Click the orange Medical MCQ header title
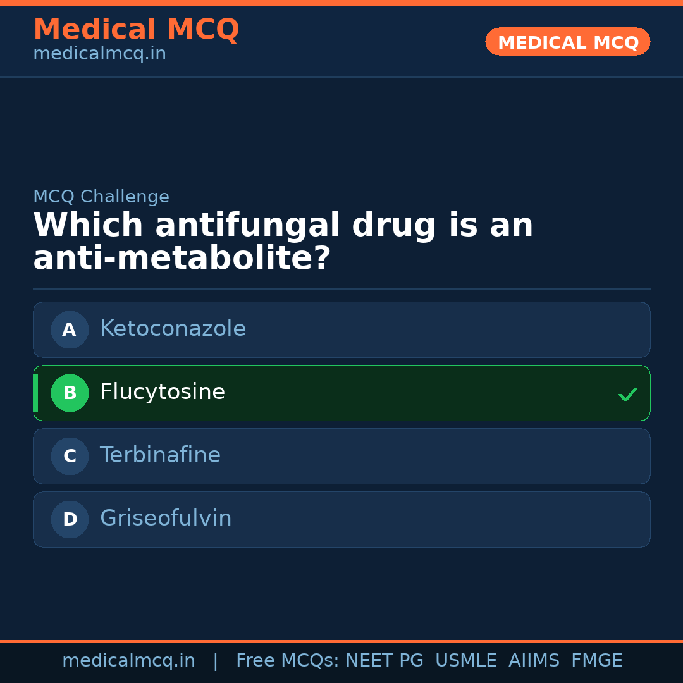 136,30
